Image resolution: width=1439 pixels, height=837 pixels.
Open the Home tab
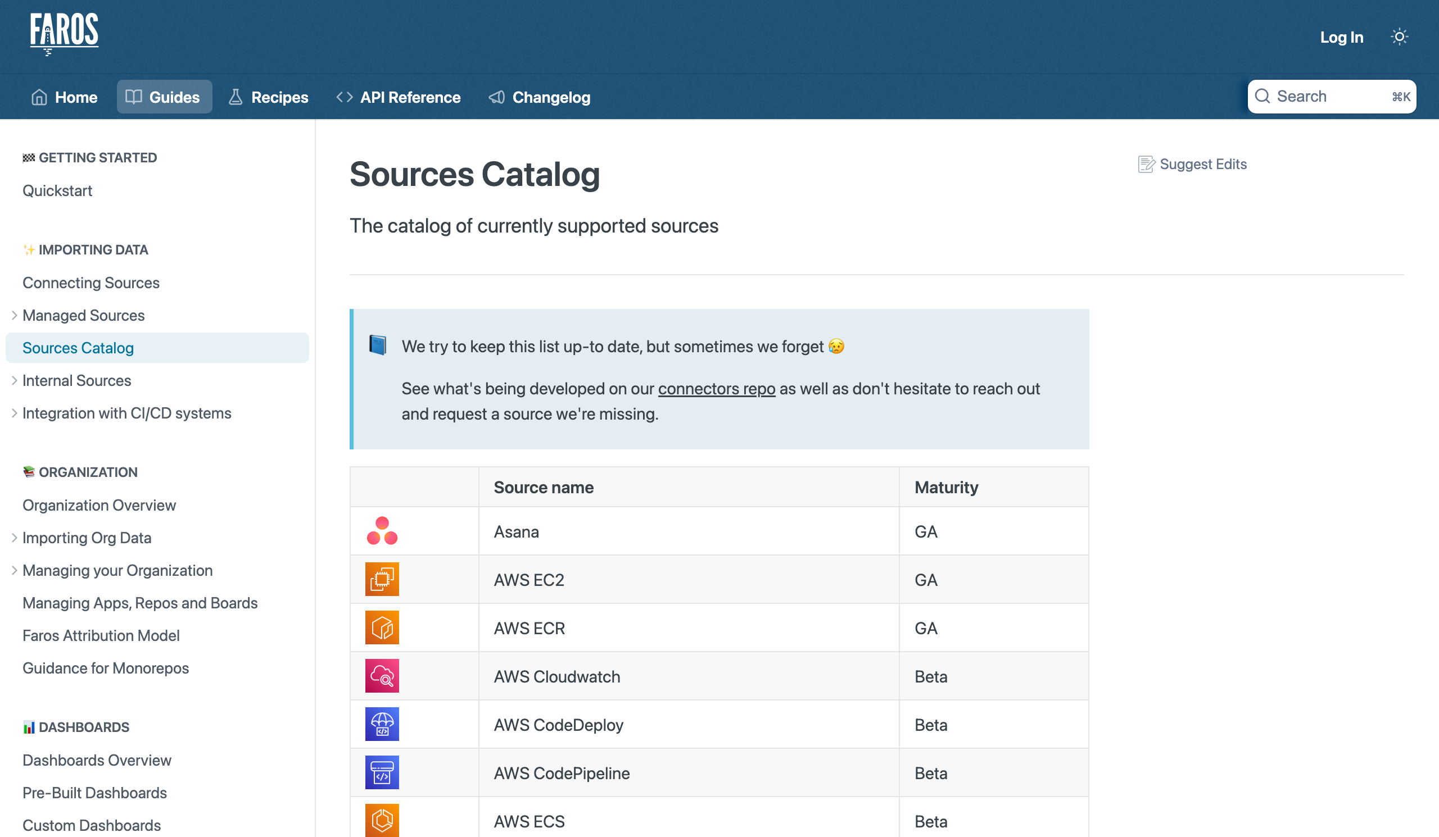pyautogui.click(x=65, y=97)
